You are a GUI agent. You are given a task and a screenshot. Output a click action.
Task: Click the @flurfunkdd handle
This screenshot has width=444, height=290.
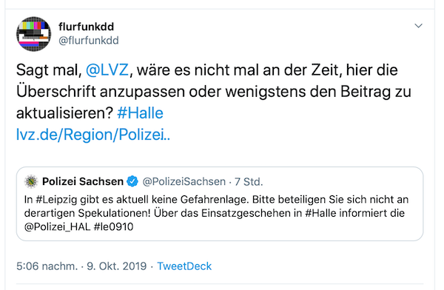click(88, 41)
